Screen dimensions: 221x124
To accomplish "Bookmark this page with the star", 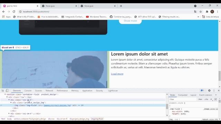I will point(201,12).
